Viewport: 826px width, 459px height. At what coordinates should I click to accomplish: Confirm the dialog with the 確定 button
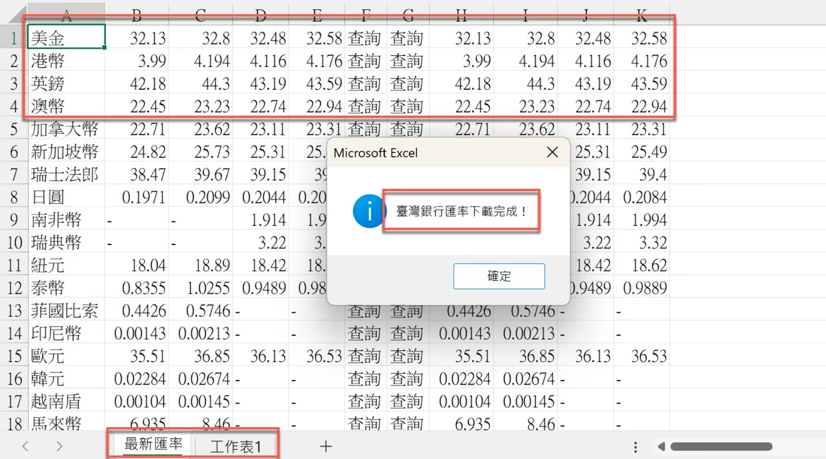[499, 276]
